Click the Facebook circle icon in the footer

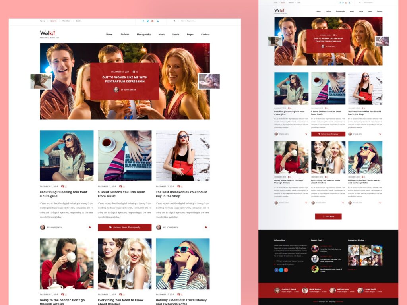tap(276, 270)
